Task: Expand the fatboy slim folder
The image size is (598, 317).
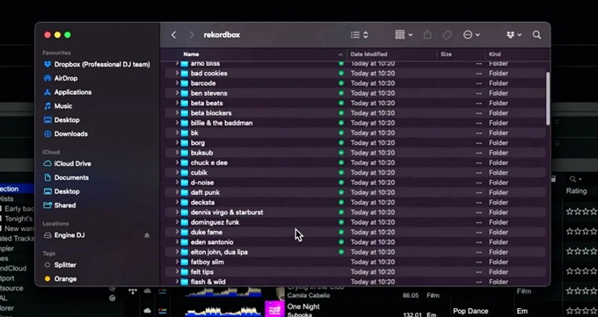Action: (x=177, y=262)
